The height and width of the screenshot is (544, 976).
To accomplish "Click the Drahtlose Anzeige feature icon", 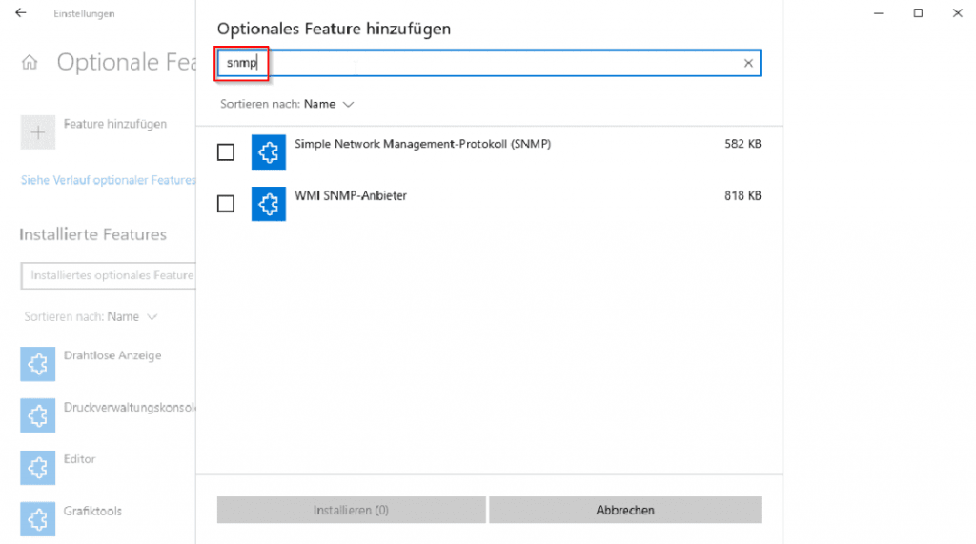I will pyautogui.click(x=38, y=363).
